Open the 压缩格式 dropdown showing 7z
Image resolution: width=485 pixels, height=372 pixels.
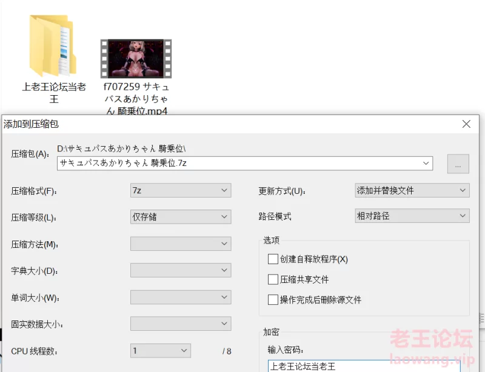[181, 190]
